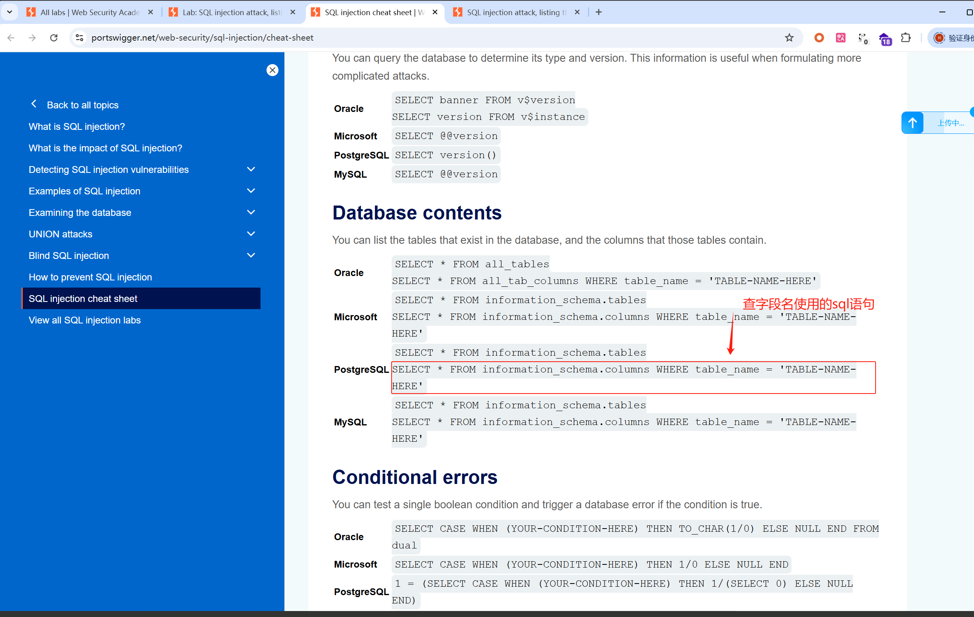The height and width of the screenshot is (617, 974).
Task: Open How to prevent SQL injection
Action: (90, 277)
